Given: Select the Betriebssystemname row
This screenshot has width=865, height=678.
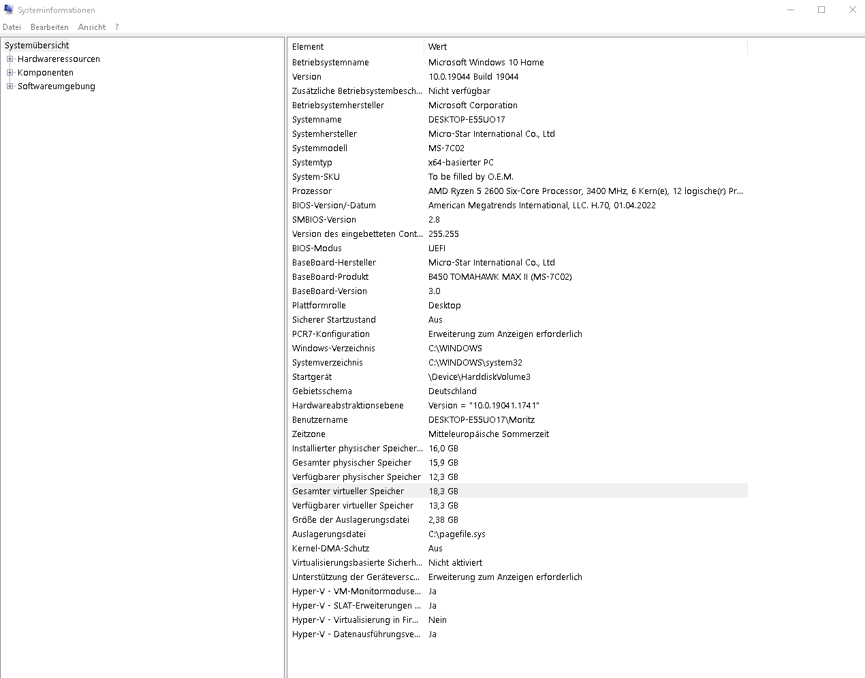Looking at the screenshot, I should click(x=518, y=63).
